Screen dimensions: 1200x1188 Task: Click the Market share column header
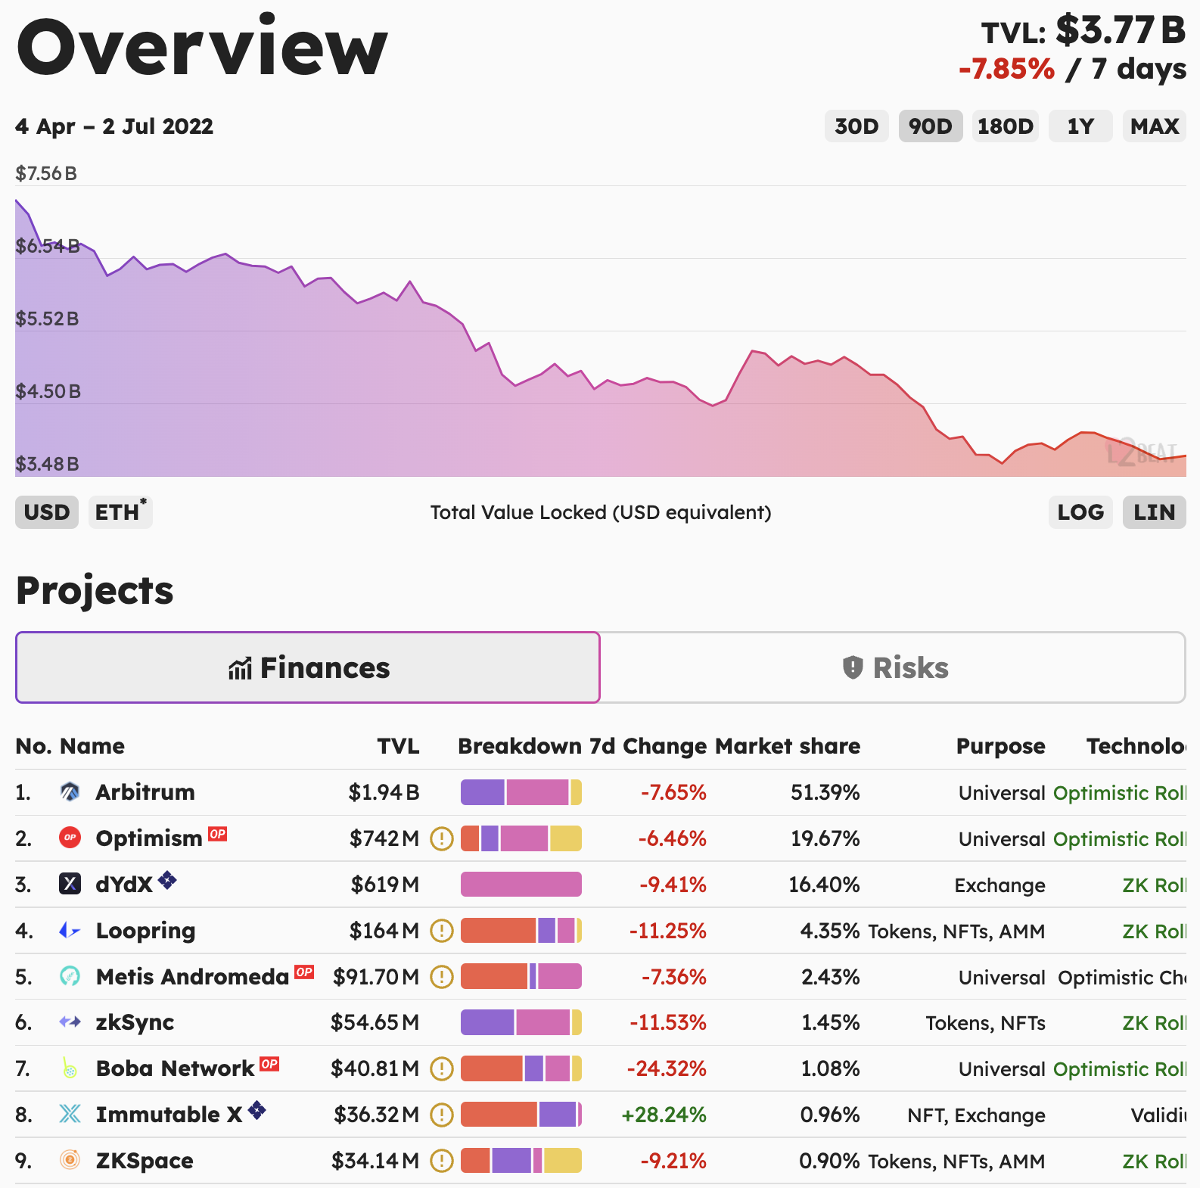point(788,746)
